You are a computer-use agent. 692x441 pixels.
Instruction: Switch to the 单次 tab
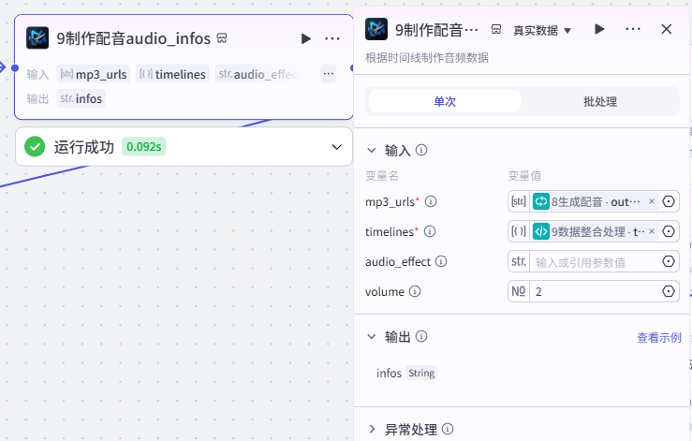click(x=445, y=101)
